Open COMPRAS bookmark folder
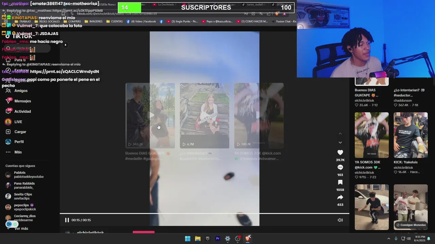Screen dimensions: 435x244 click(x=72, y=21)
